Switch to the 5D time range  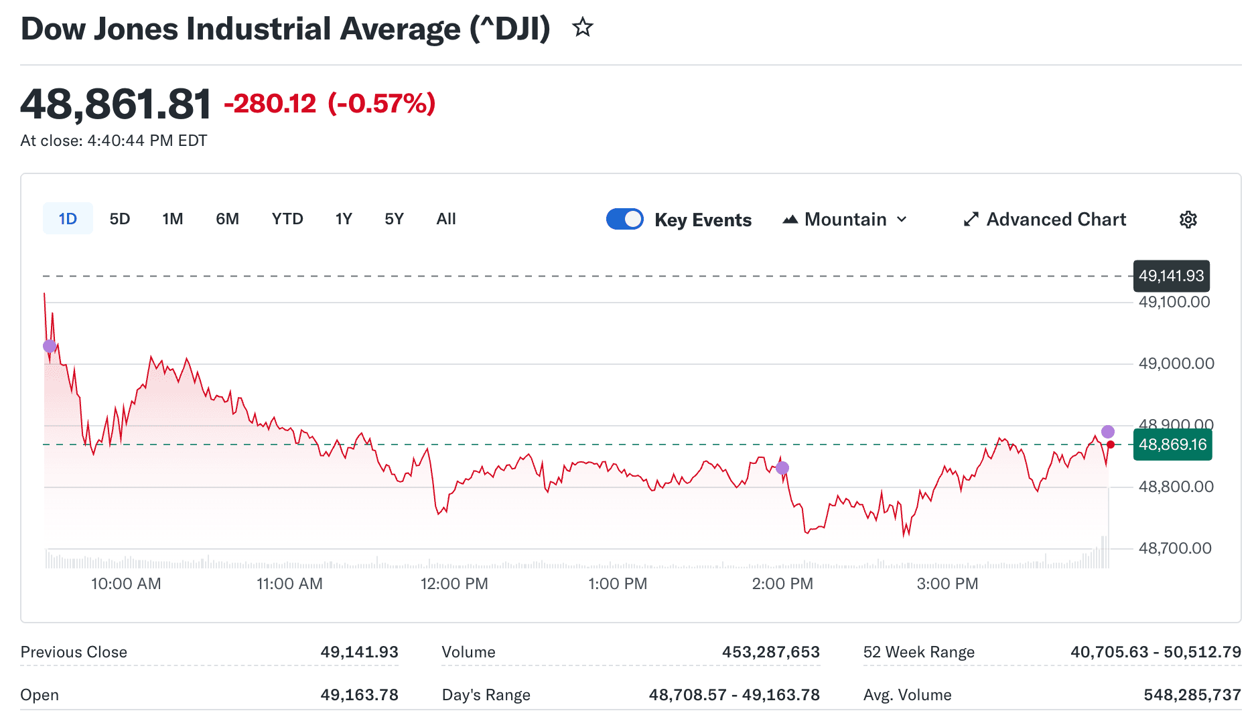(120, 219)
